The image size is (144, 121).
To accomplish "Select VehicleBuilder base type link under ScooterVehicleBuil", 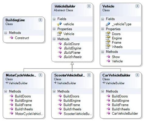I will (x=67, y=83).
